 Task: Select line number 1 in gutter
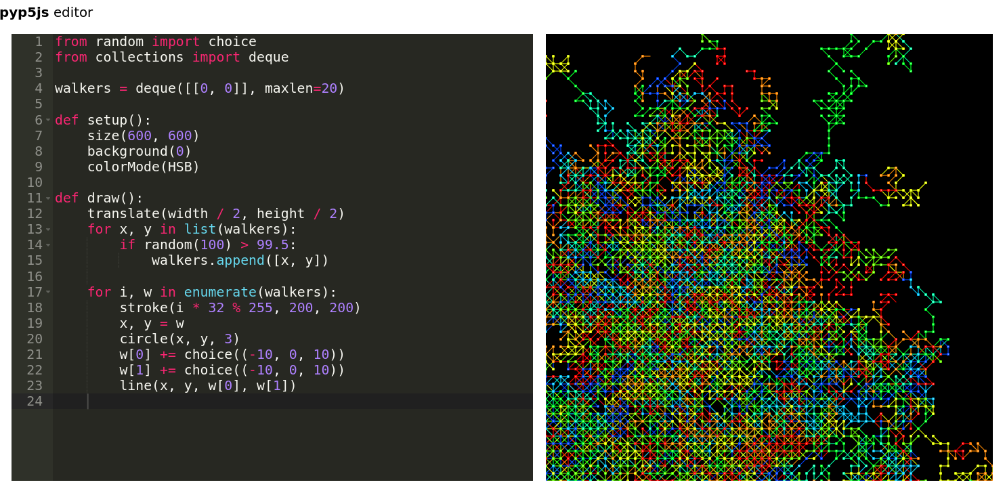click(x=39, y=42)
